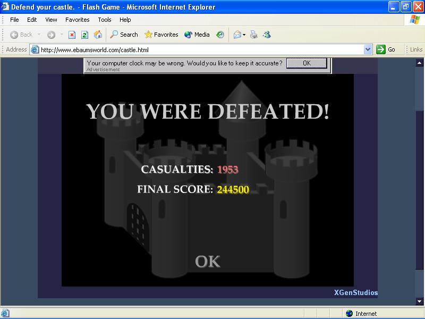
Task: Click the Internet zone globe in status bar
Action: 350,314
